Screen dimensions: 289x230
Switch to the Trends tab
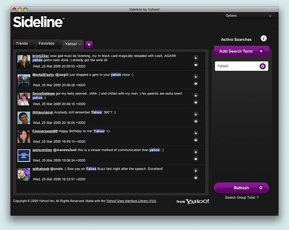(24, 44)
